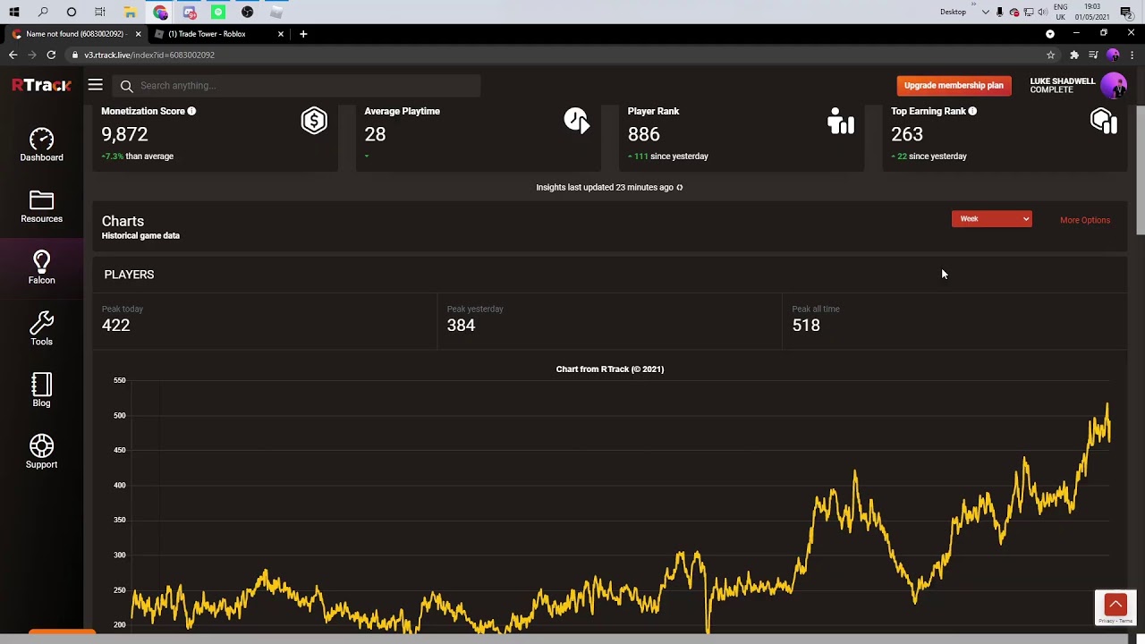Click the Monetization Score dollar badge icon
The width and height of the screenshot is (1145, 644).
[x=314, y=121]
